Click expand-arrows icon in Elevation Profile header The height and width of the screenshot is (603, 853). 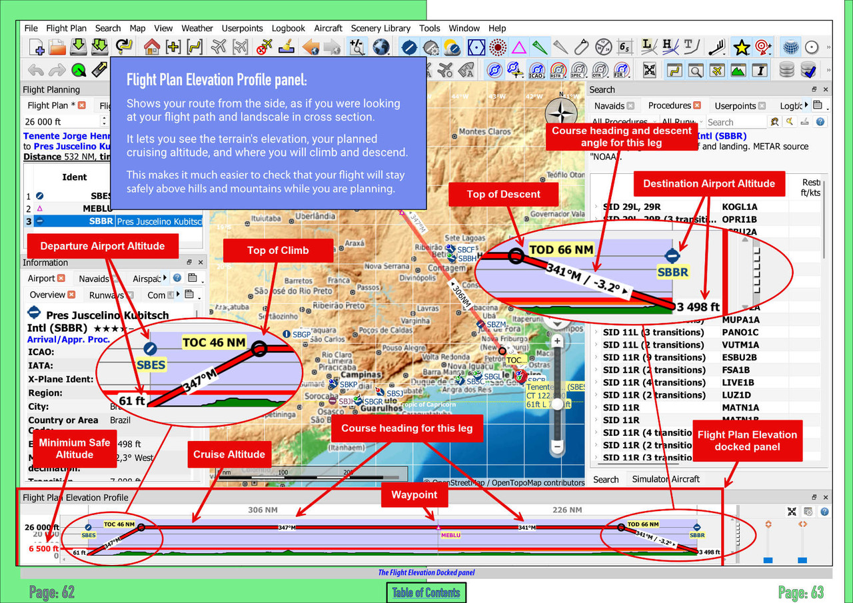point(792,512)
